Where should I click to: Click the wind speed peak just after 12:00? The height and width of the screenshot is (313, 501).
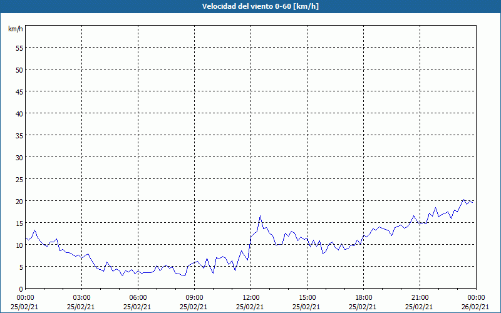click(261, 216)
